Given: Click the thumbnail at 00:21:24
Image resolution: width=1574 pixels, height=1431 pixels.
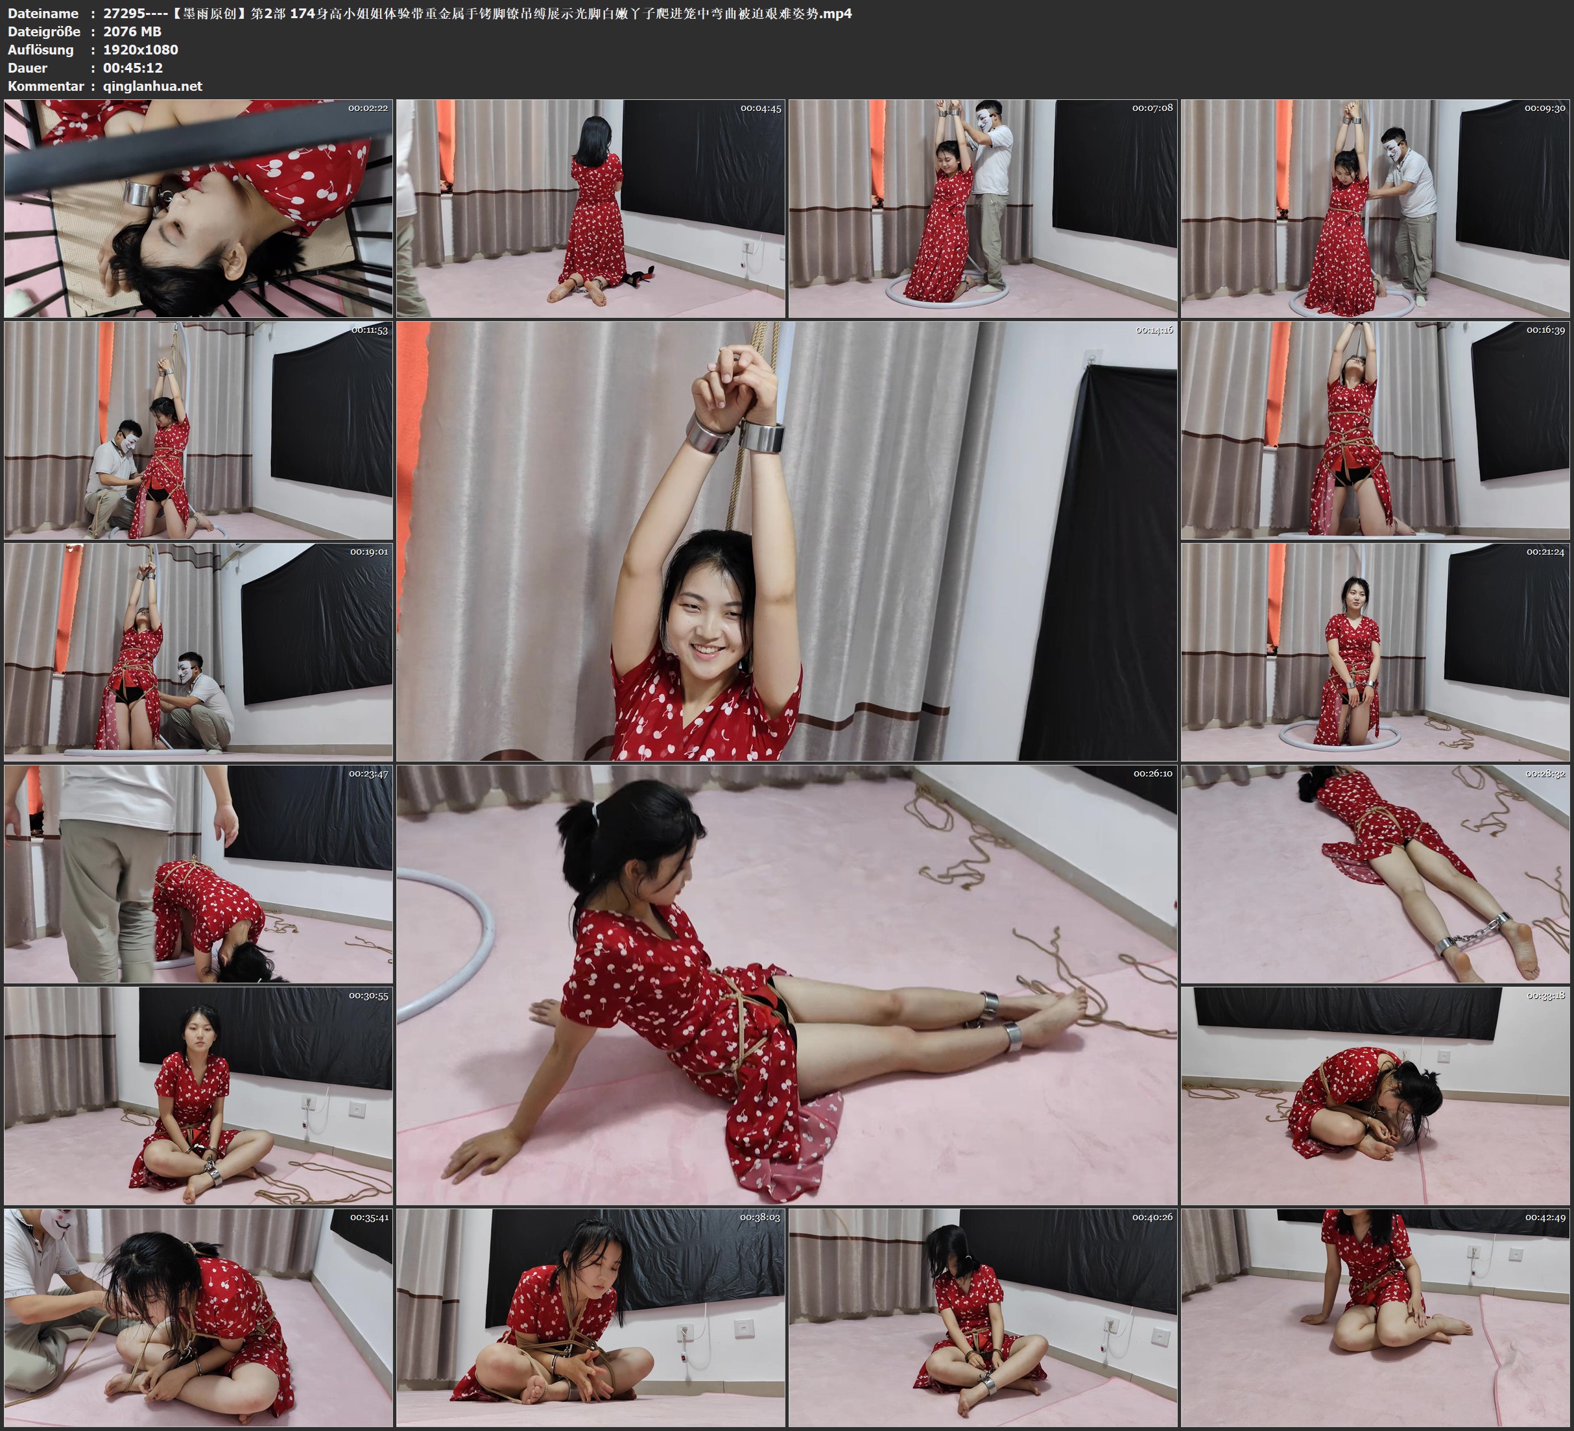Looking at the screenshot, I should click(x=1375, y=652).
